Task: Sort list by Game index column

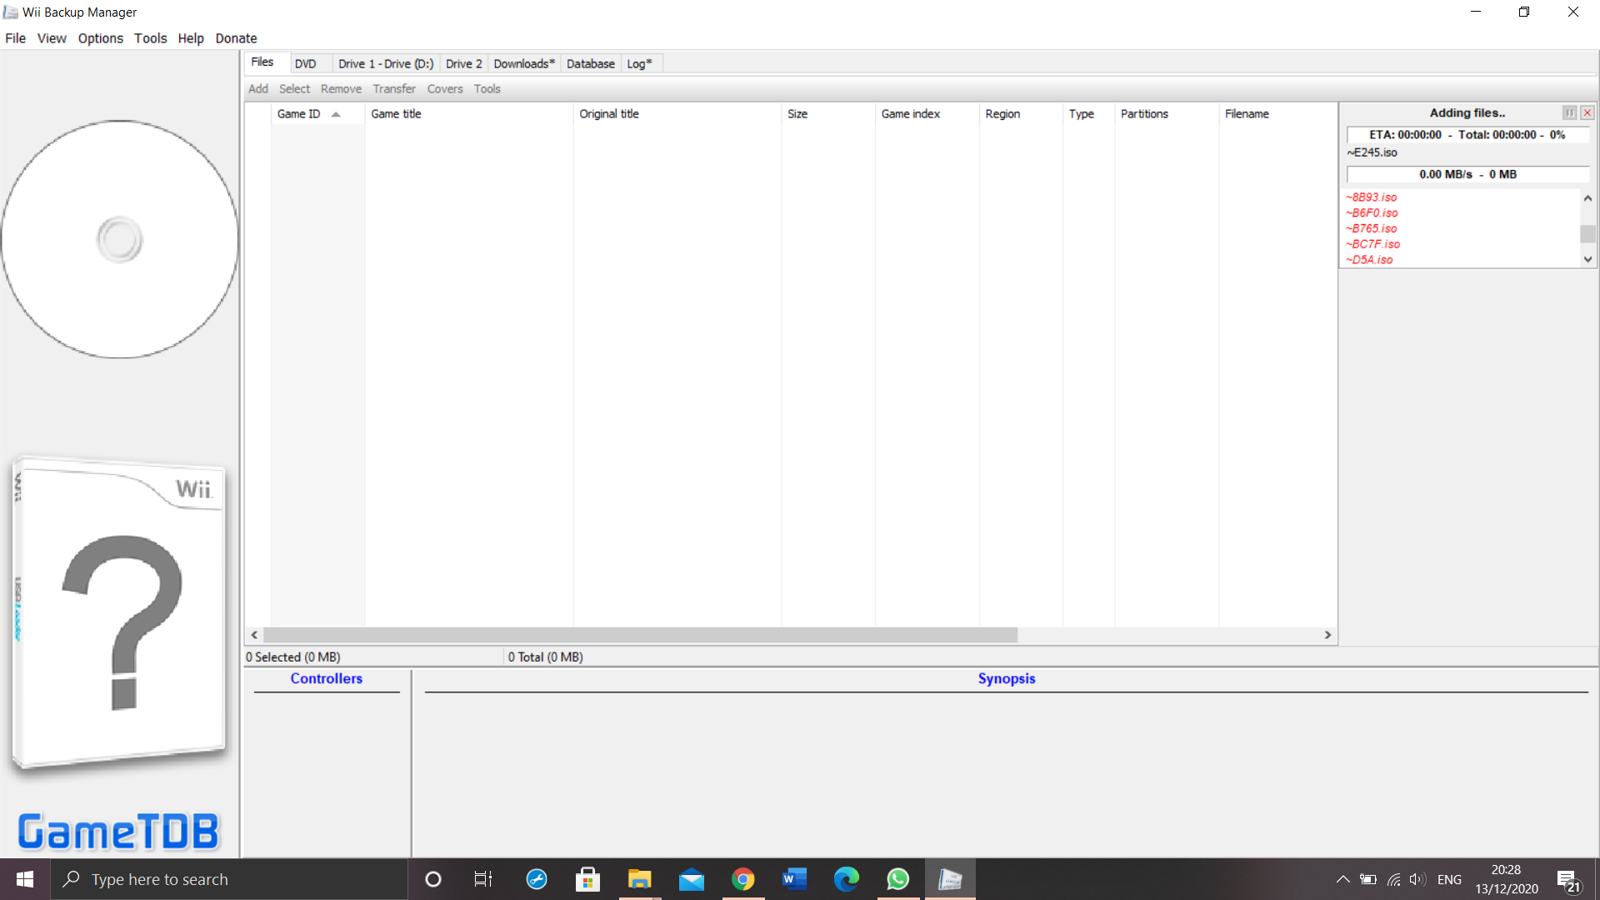Action: (927, 114)
